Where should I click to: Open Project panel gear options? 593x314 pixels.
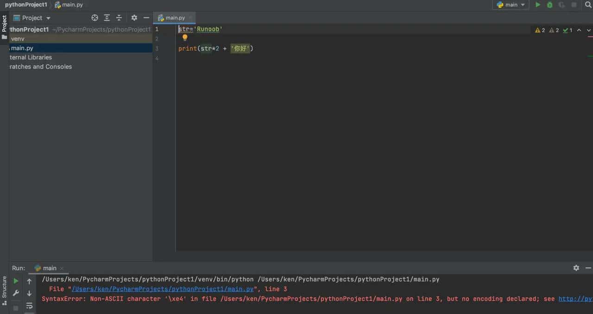point(134,18)
